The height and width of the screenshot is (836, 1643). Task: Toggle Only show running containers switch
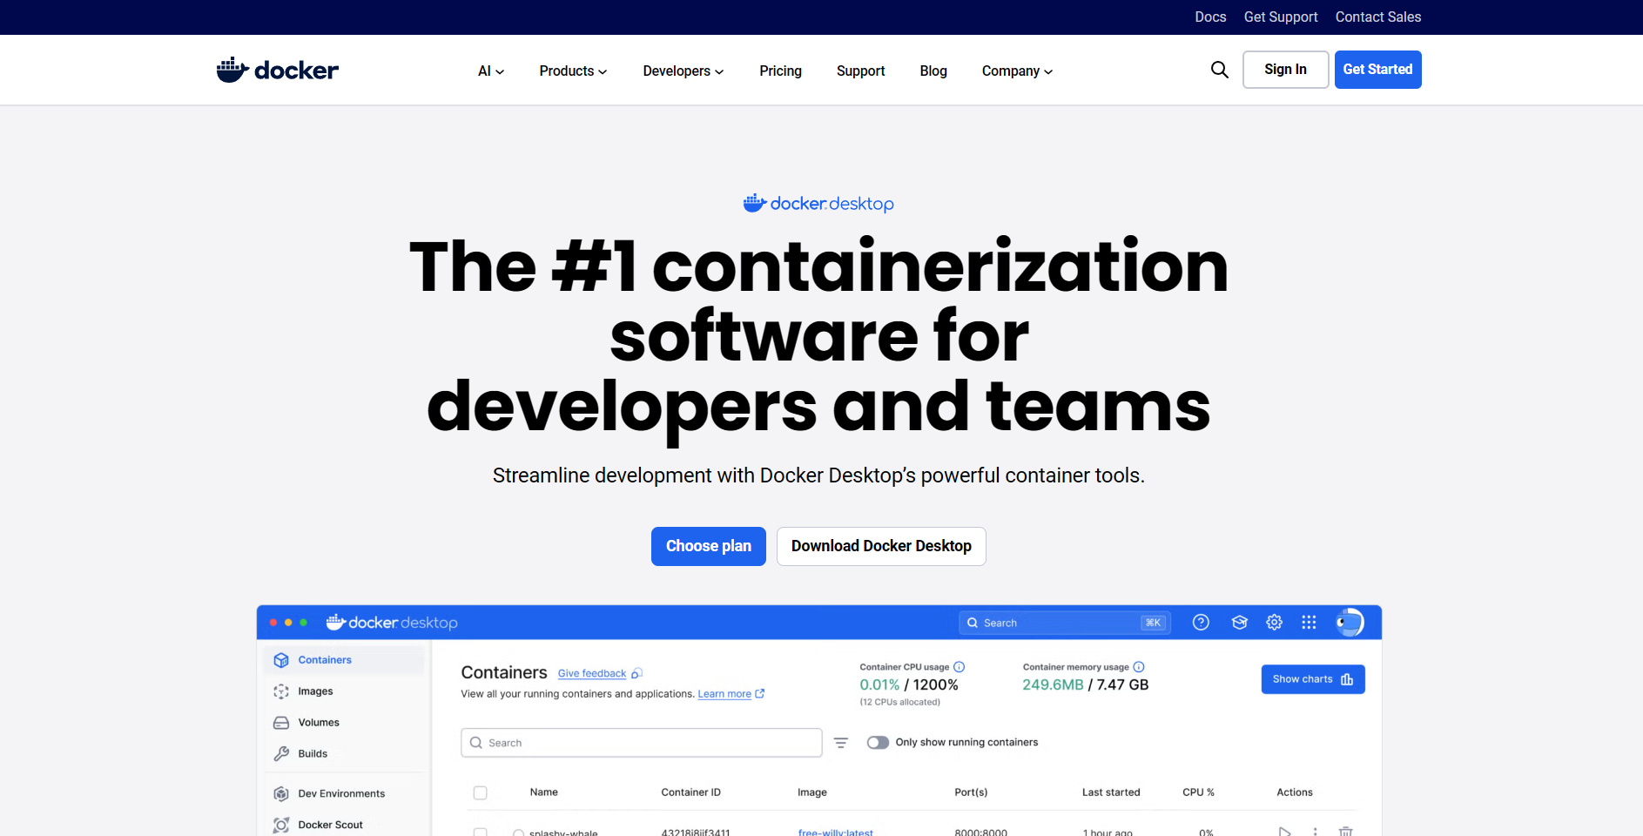click(x=878, y=743)
